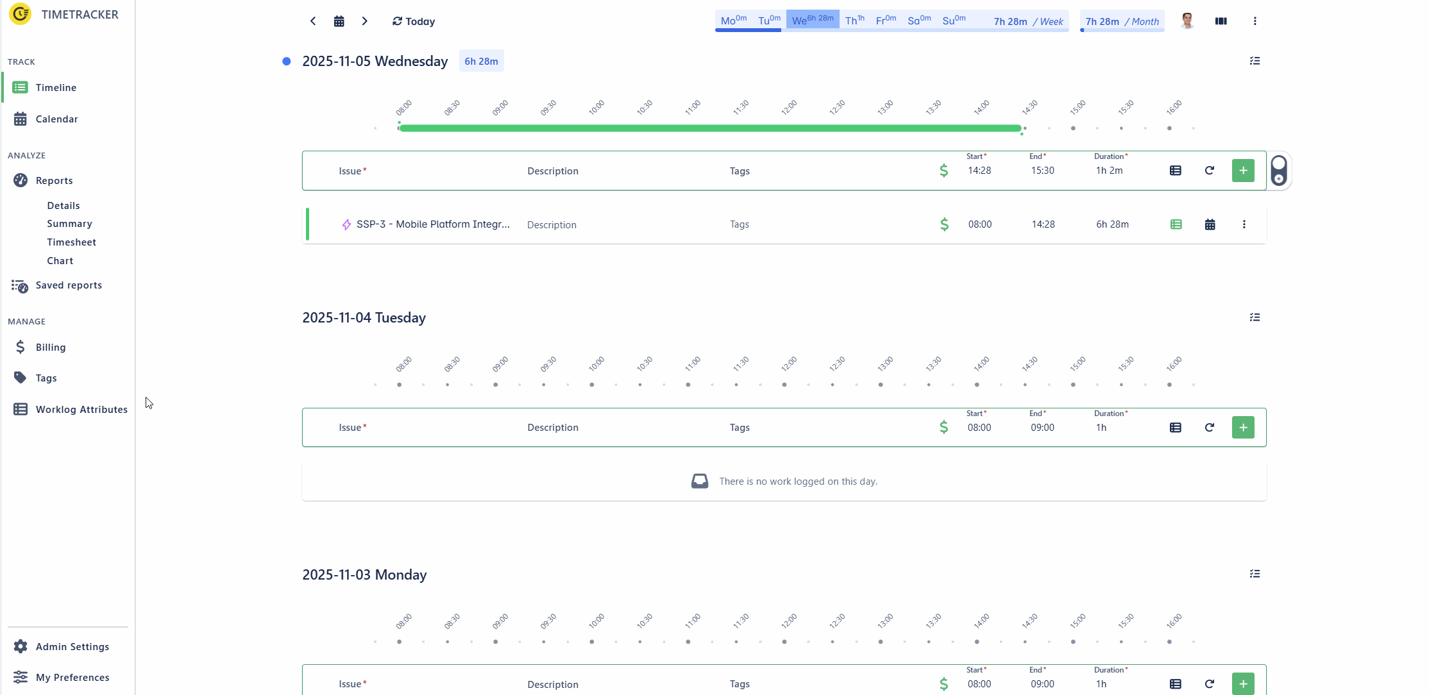Screen dimensions: 1429x695
Task: Click the checklist toggle beside Tuesday's header
Action: [1255, 317]
